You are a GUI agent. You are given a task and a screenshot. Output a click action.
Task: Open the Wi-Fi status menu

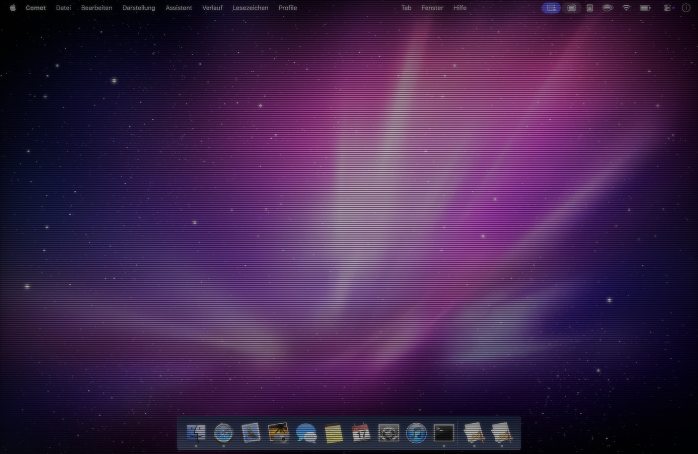[x=626, y=8]
